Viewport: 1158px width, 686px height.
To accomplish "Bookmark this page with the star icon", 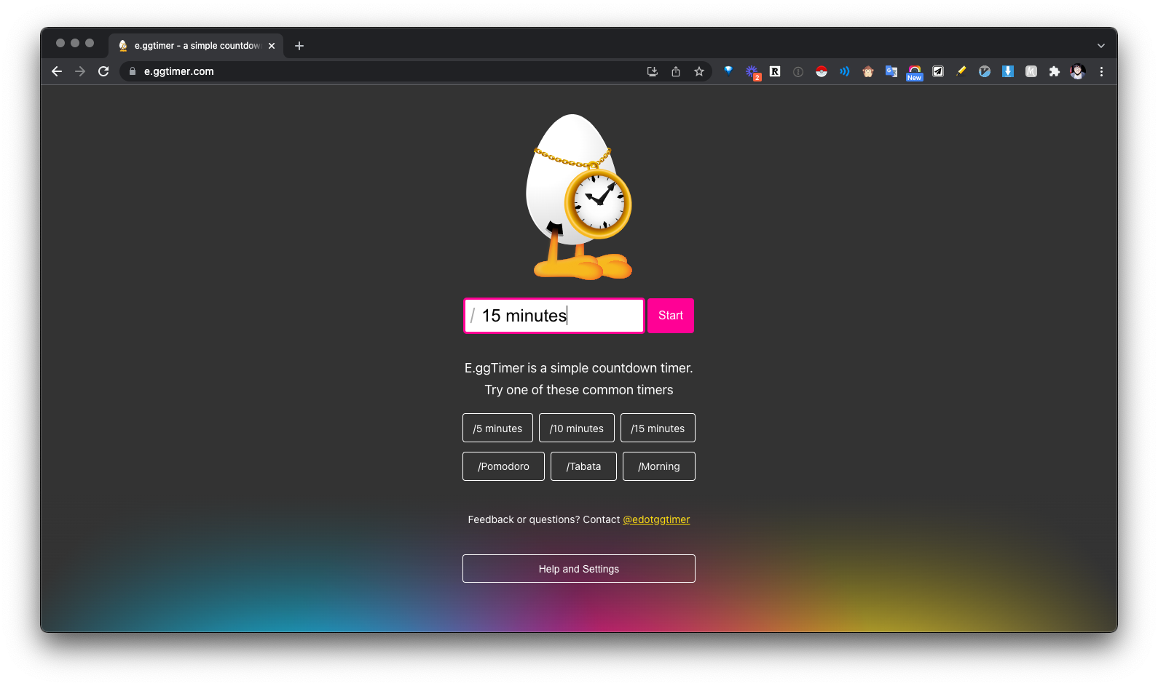I will click(699, 71).
